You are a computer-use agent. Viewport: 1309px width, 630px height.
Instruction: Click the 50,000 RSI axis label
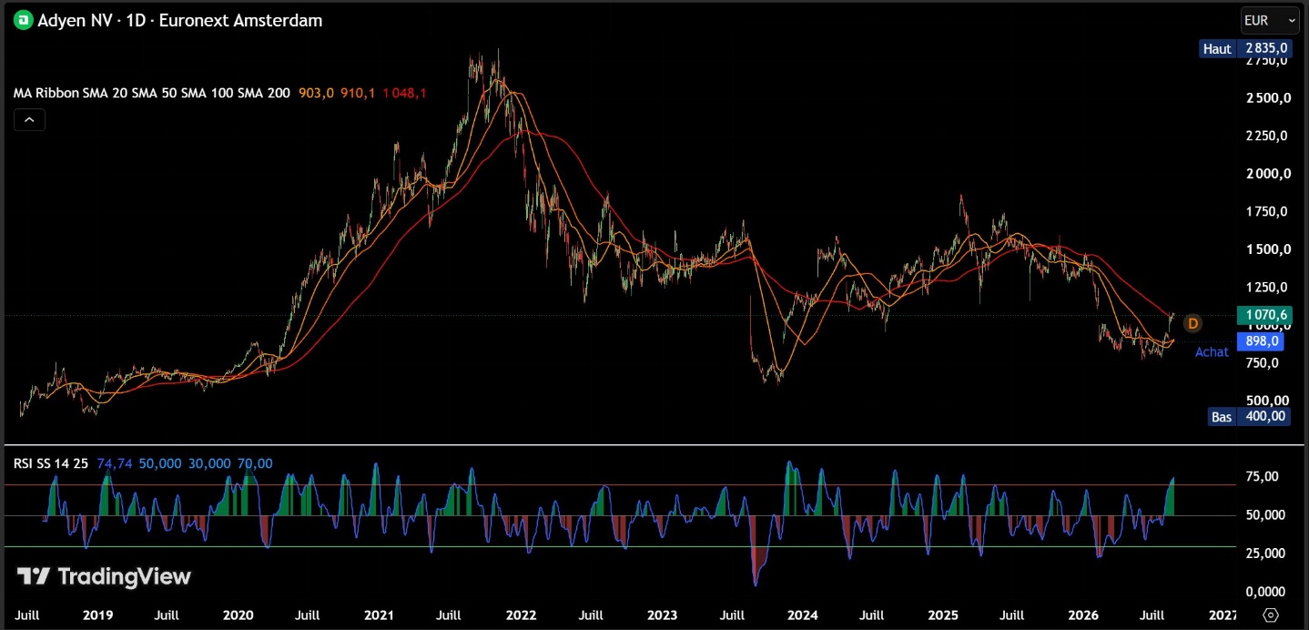1264,515
